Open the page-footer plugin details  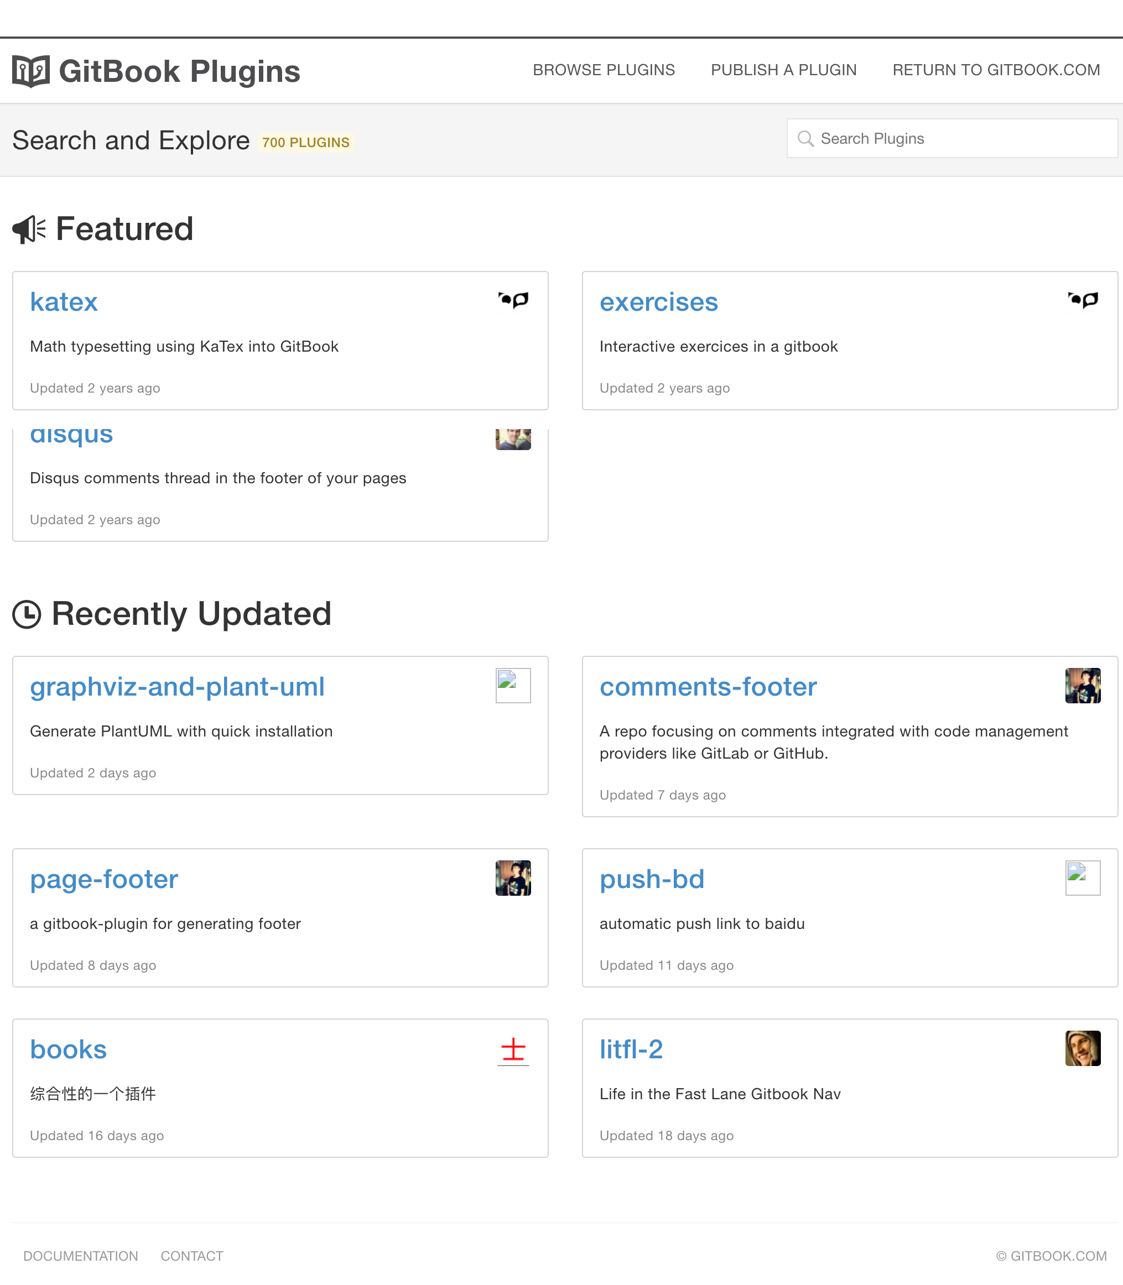point(103,879)
